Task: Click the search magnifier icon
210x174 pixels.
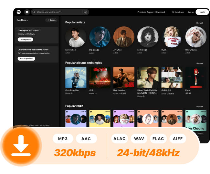Action: point(34,12)
